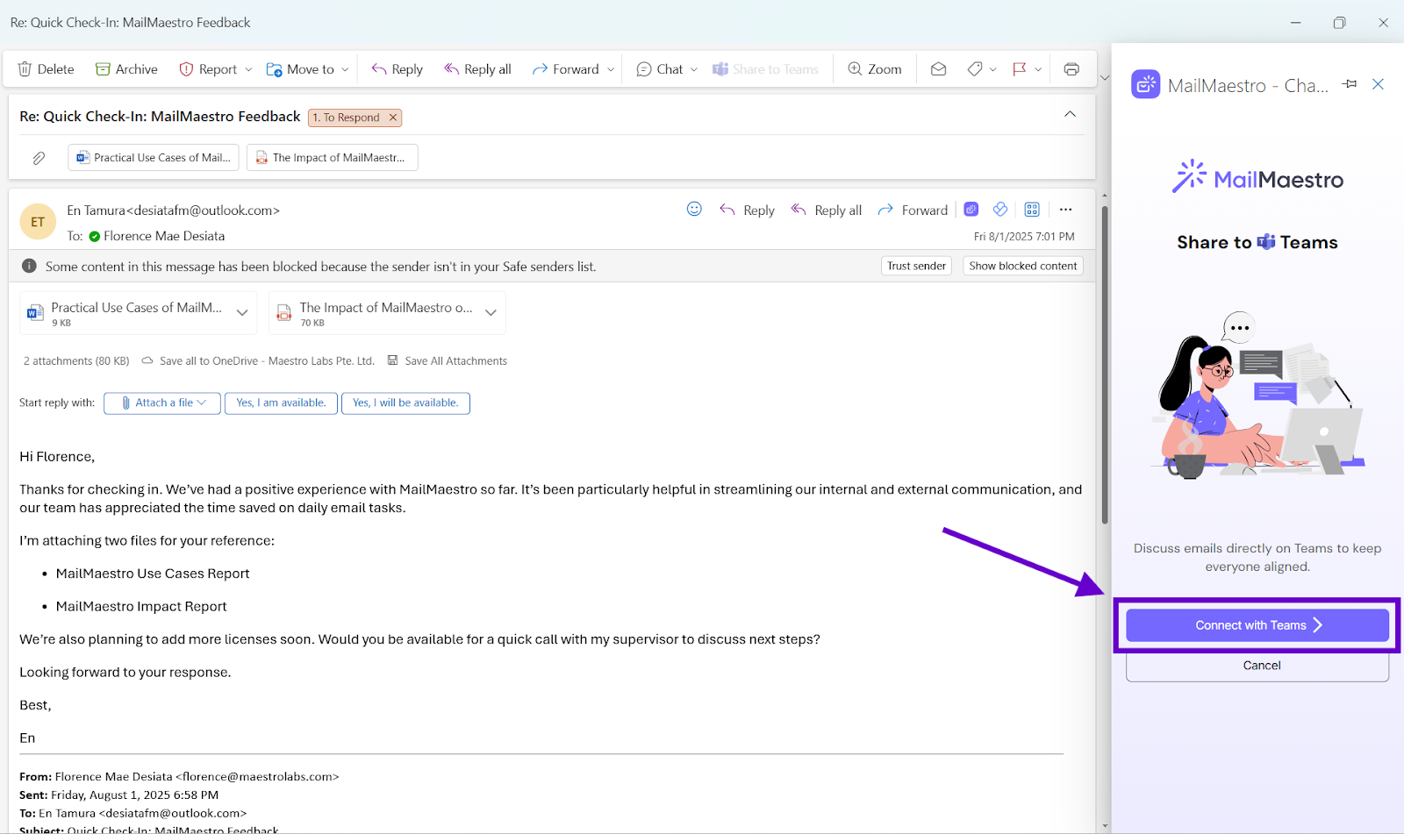Click Reply all in the message header

[x=827, y=210]
